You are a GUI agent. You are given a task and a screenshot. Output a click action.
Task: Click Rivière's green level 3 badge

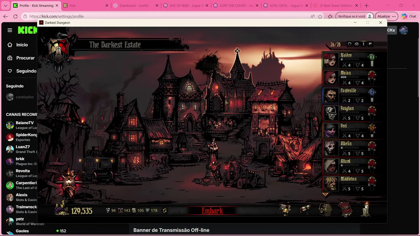(x=372, y=57)
